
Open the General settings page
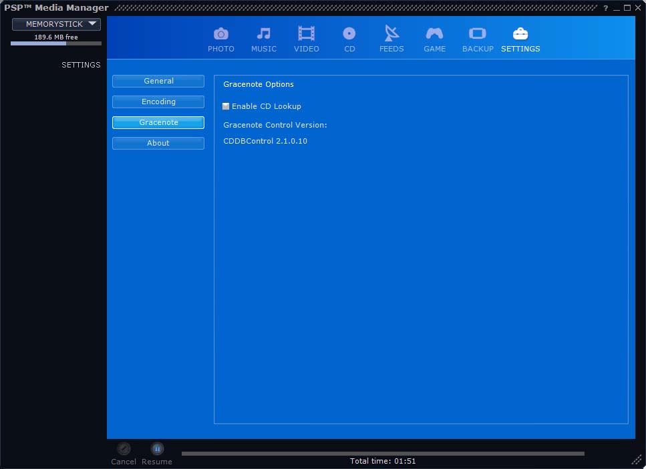click(158, 82)
